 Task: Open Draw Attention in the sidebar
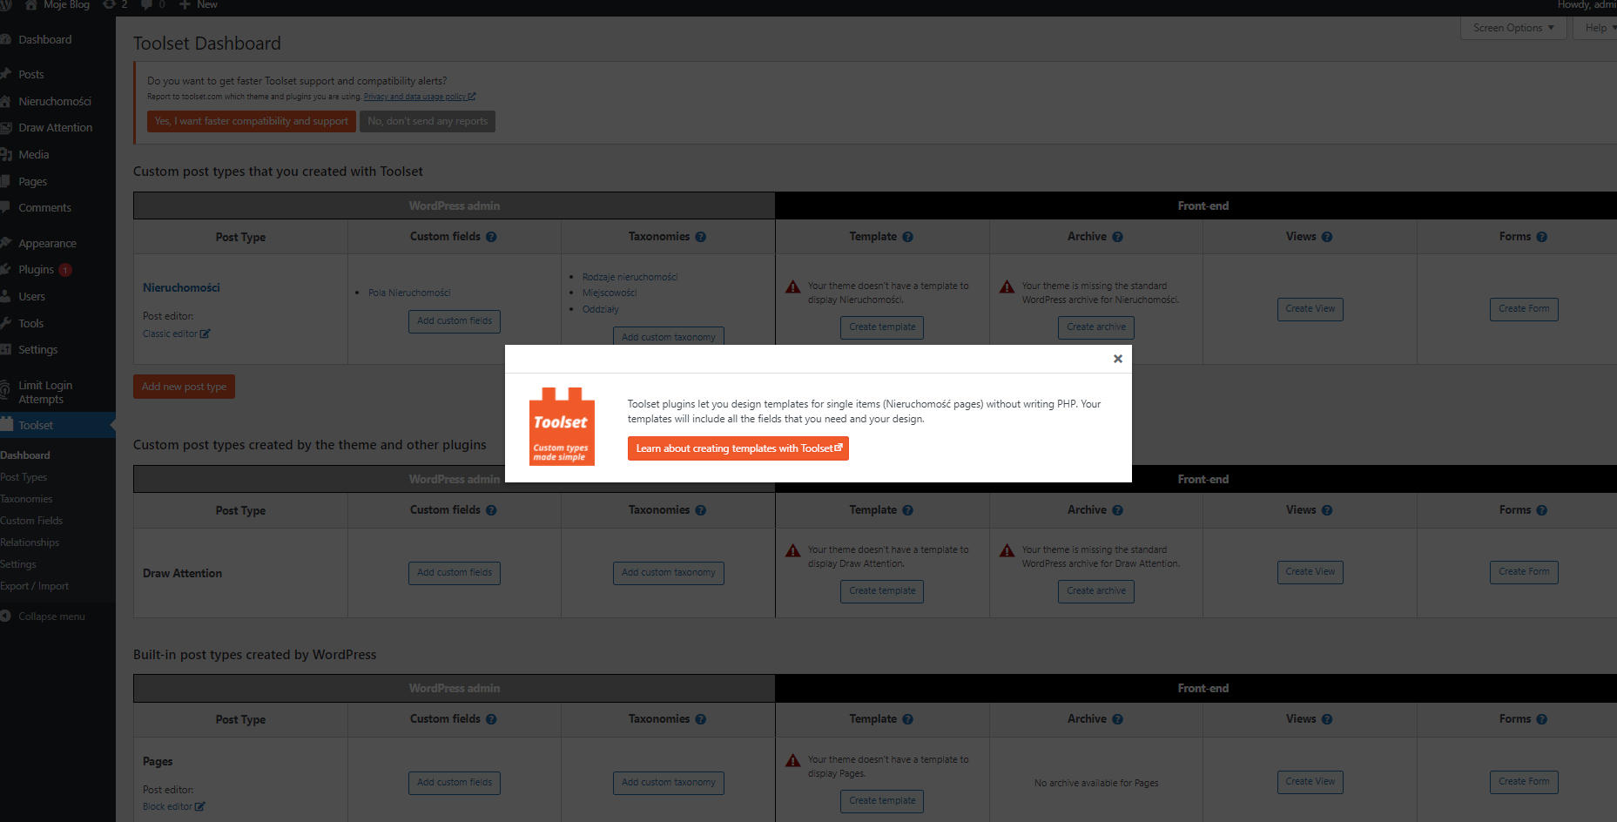point(57,128)
